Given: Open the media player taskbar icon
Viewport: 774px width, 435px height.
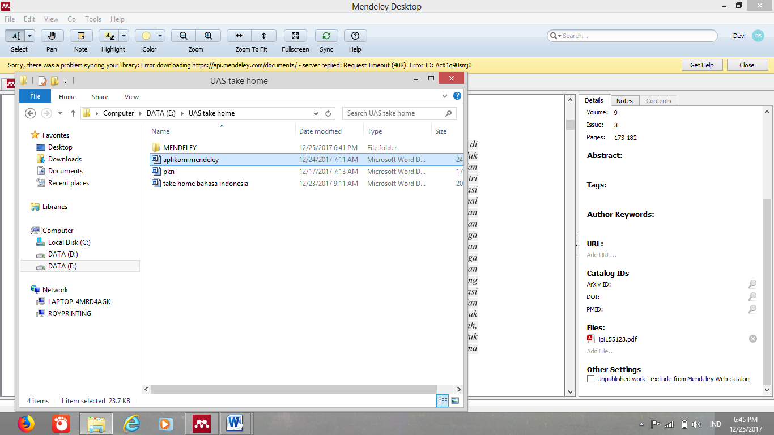Looking at the screenshot, I should (165, 423).
